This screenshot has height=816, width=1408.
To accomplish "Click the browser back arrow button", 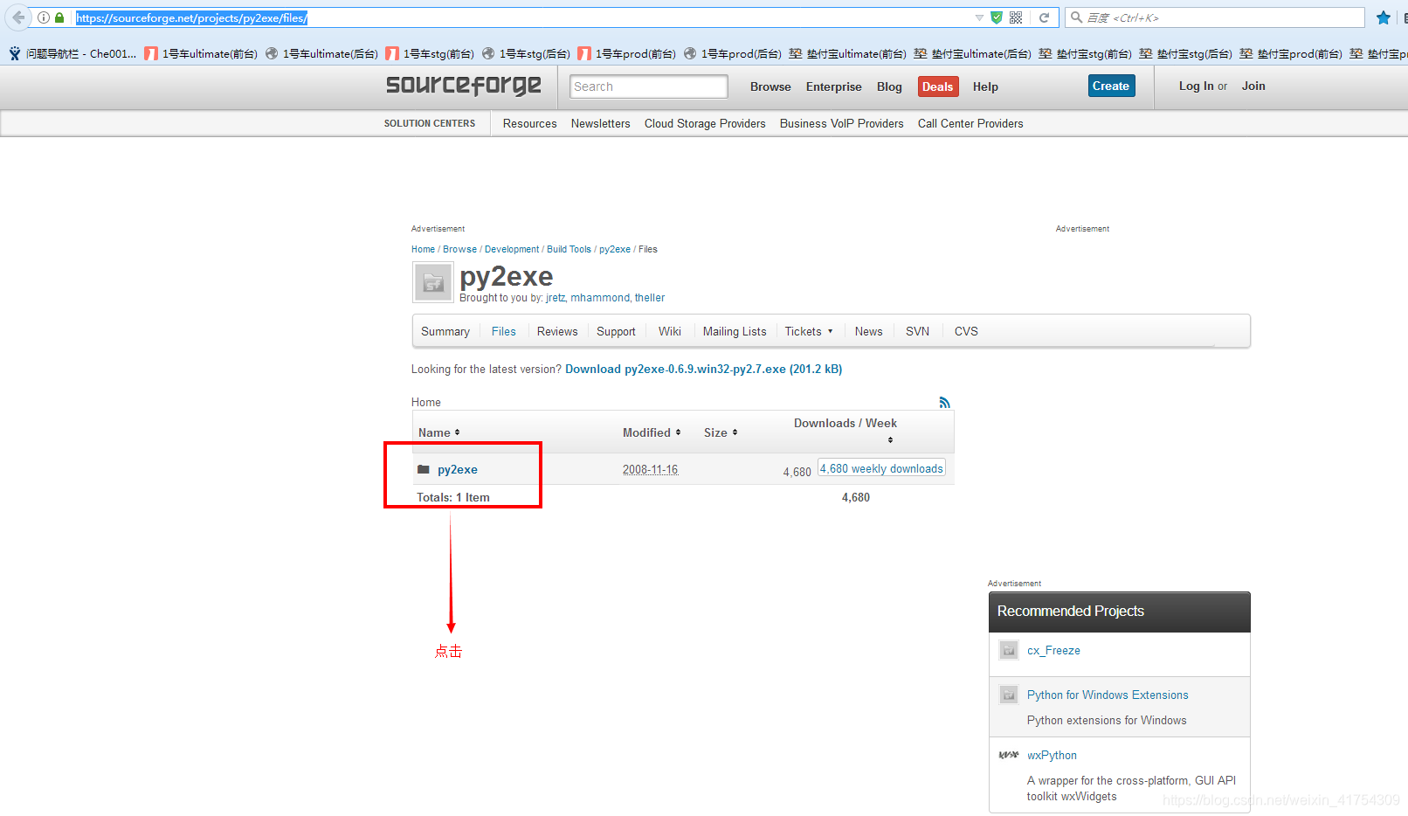I will click(18, 17).
